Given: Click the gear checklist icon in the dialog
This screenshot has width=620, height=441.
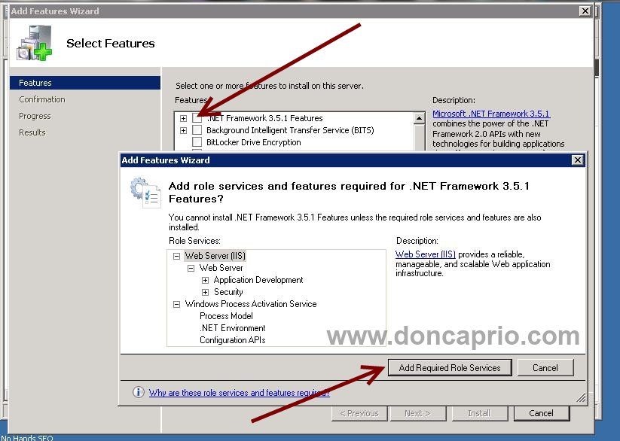Looking at the screenshot, I should tap(145, 193).
